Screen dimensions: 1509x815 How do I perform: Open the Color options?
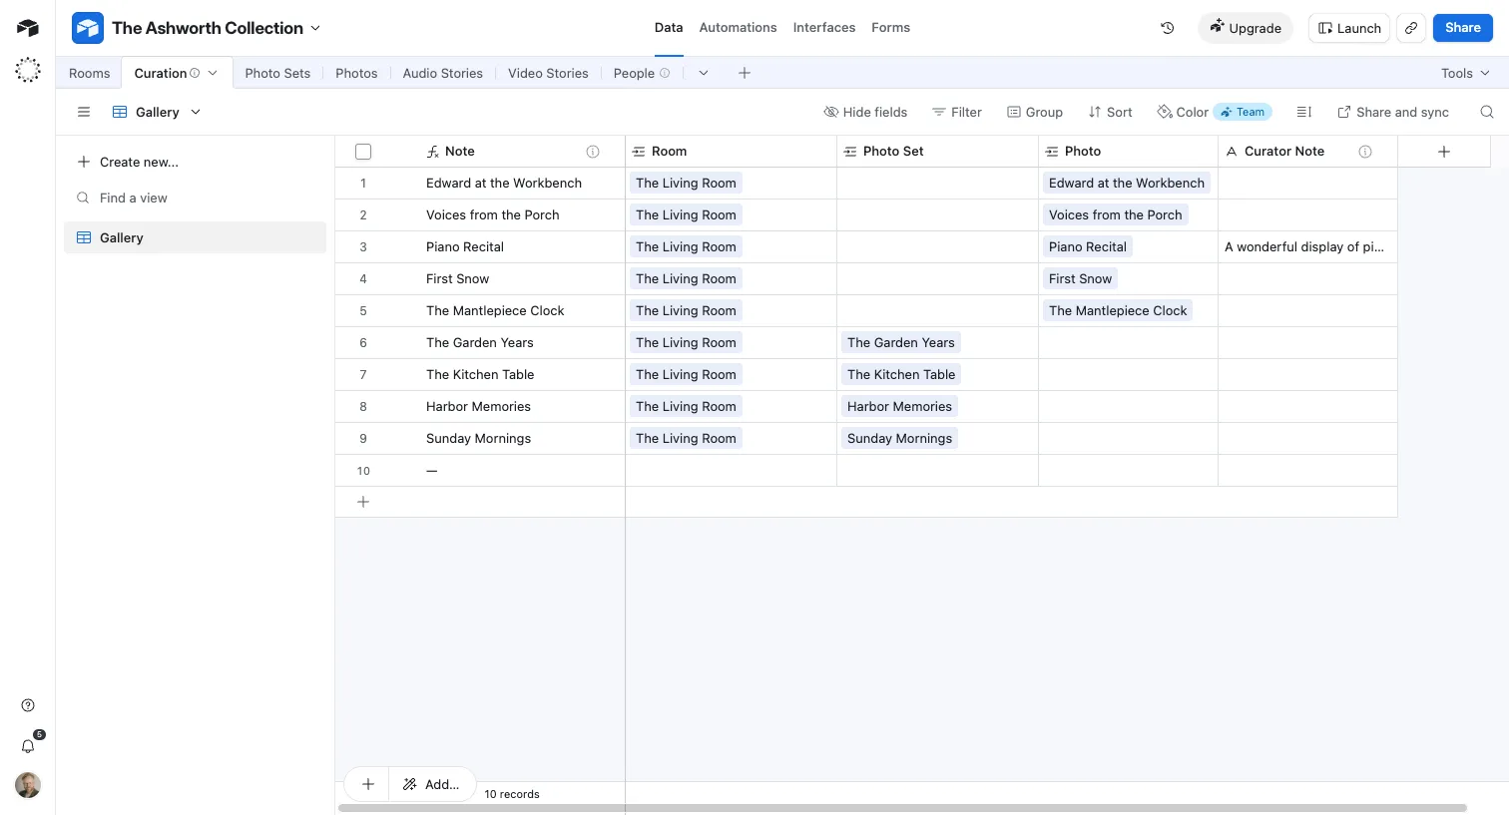point(1183,112)
